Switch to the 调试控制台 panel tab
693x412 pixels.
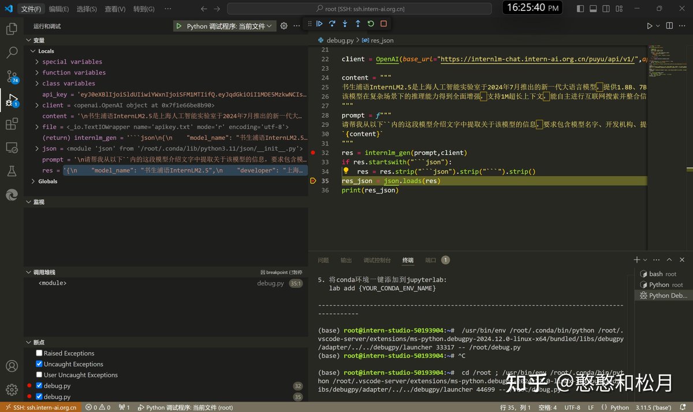coord(377,260)
